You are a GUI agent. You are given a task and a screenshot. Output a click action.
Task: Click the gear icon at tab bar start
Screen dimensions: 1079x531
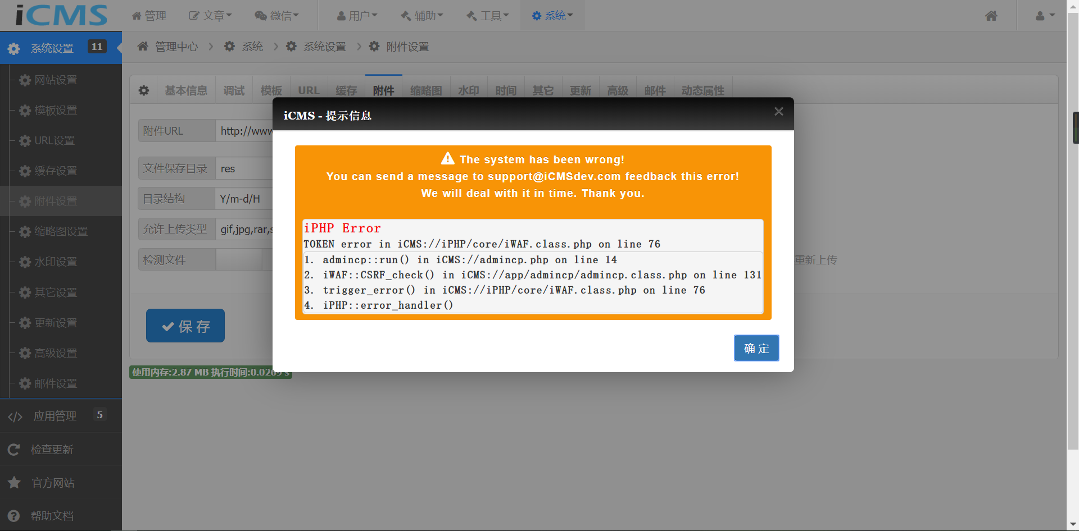coord(144,90)
